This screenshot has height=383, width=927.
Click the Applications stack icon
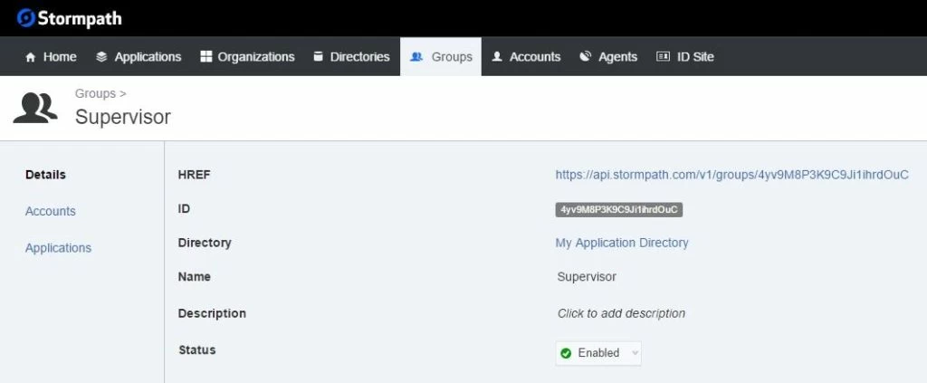click(101, 57)
